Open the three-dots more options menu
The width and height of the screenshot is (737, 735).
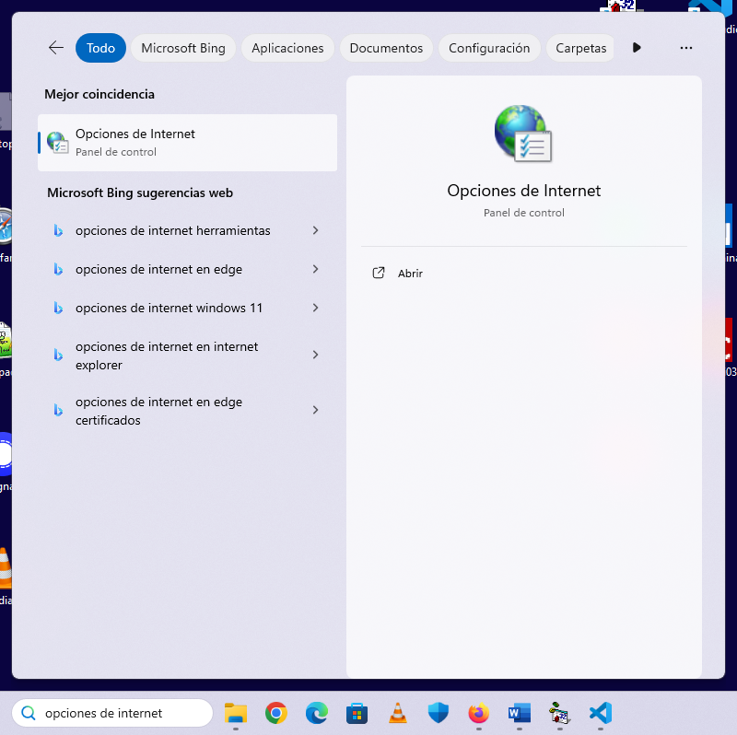click(685, 48)
